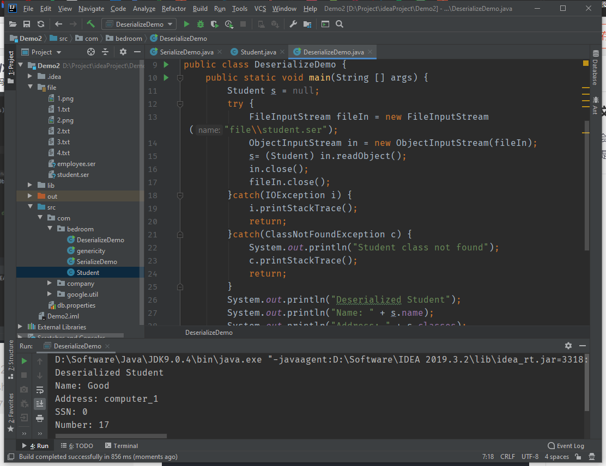The width and height of the screenshot is (606, 466).
Task: Toggle soft-wrap in the Run console
Action: click(40, 390)
